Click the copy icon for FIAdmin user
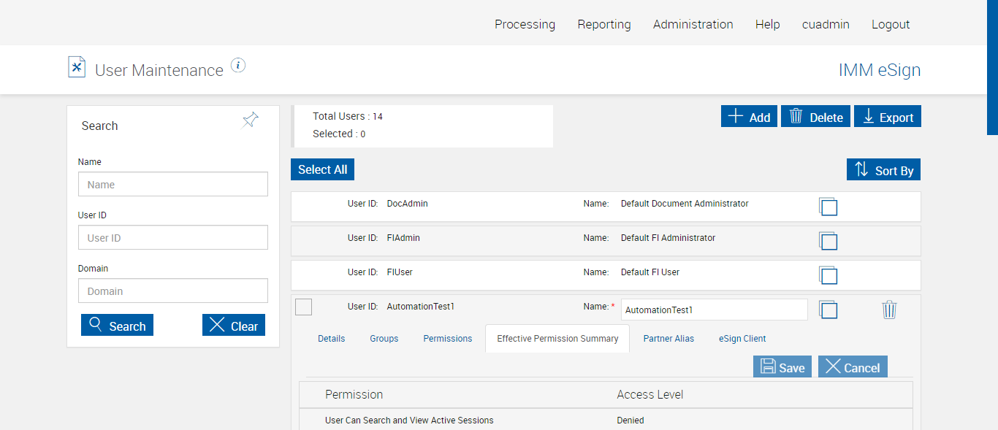 click(828, 241)
